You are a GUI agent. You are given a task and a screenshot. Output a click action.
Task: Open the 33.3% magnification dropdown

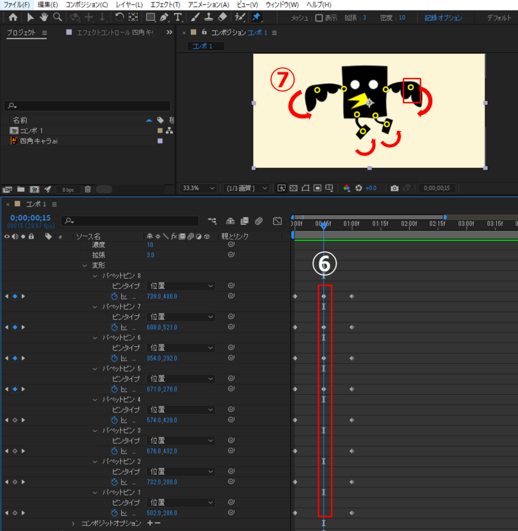(198, 188)
